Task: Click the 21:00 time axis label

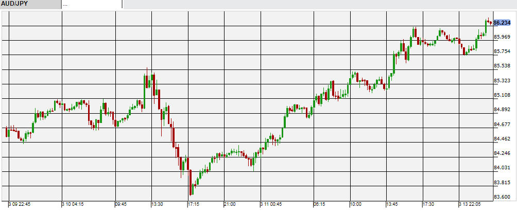Action: coord(229,204)
